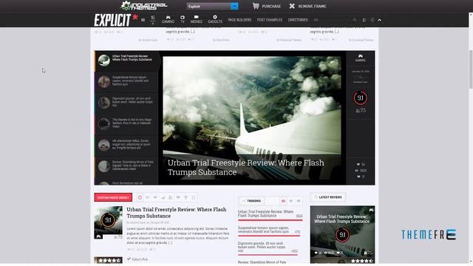Open the Gaming menu item
The width and height of the screenshot is (473, 266).
(x=168, y=20)
